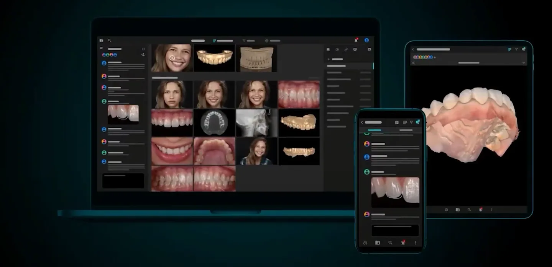The width and height of the screenshot is (552, 267).
Task: Click the link icon in the laptop right panel
Action: tap(346, 49)
